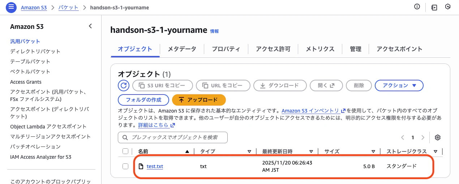Click the Amazon S3 sidebar heading
The width and height of the screenshot is (459, 184).
[x=27, y=26]
